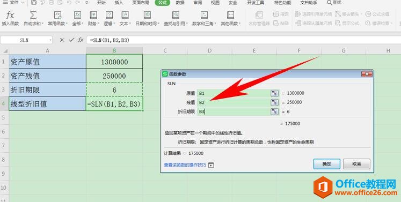The image size is (401, 202).
Task: Click the fx icon beside the formula bar
Action: pyautogui.click(x=81, y=40)
